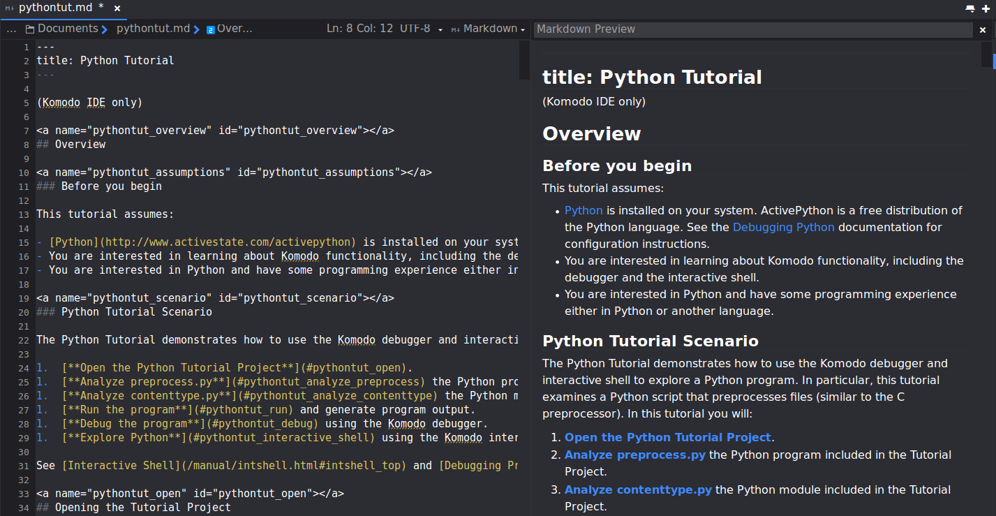Viewport: 996px width, 516px height.
Task: Click the Markdown language icon in status area
Action: [x=456, y=29]
